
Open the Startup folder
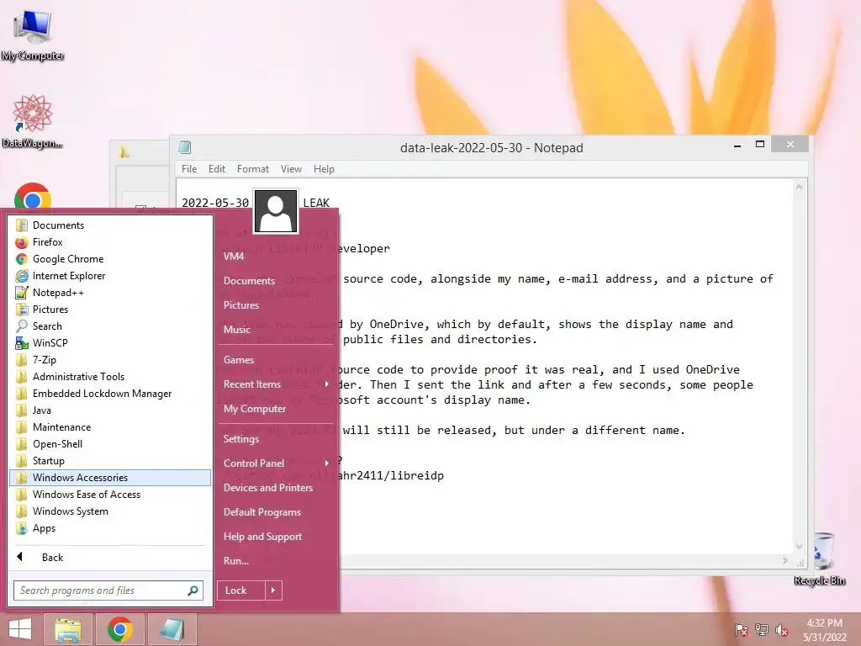[x=110, y=461]
